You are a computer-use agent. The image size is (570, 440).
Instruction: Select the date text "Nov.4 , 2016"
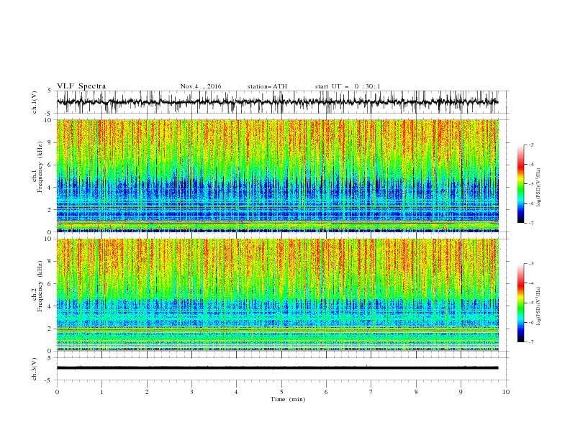coord(201,86)
